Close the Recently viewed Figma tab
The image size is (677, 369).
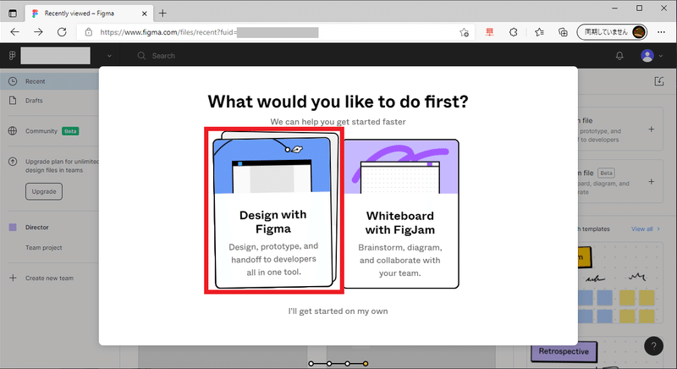pos(144,14)
